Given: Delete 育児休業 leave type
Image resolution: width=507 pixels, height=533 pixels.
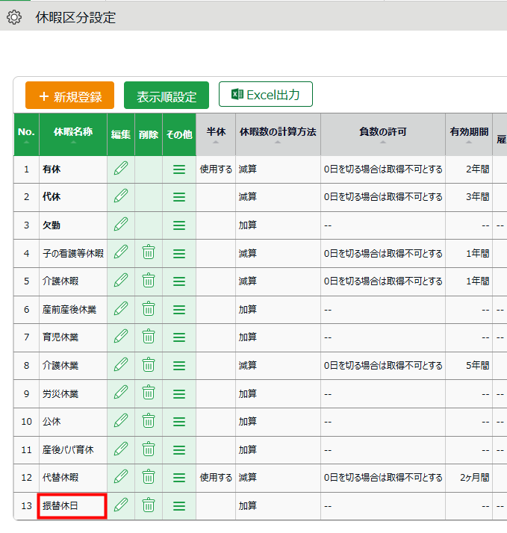Looking at the screenshot, I should 149,337.
